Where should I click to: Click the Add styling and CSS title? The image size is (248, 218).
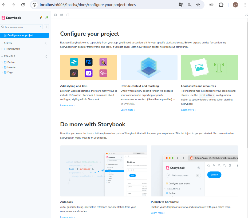74,86
